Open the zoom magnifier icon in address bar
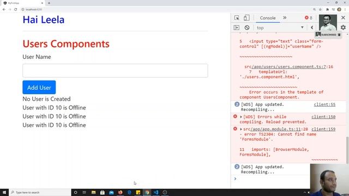 [314, 9]
